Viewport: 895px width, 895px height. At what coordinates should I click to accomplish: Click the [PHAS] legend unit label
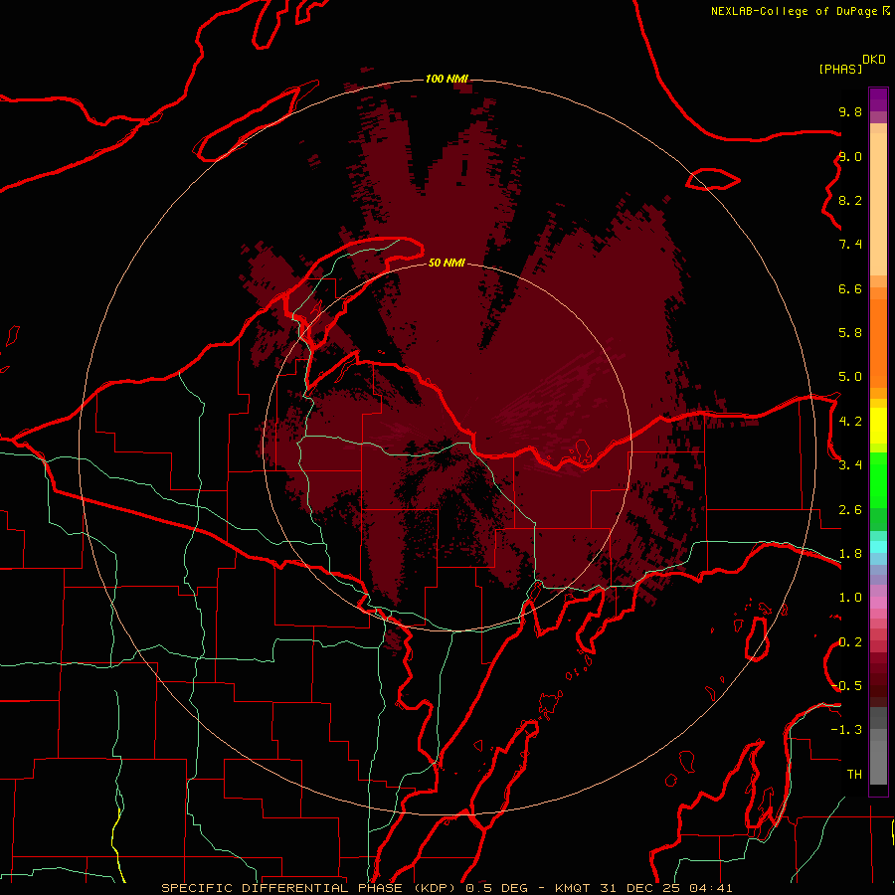coord(840,69)
